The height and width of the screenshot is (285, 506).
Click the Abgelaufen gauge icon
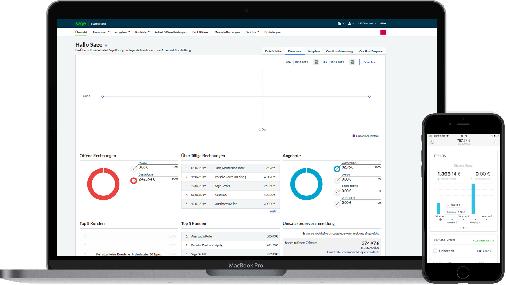[337, 192]
